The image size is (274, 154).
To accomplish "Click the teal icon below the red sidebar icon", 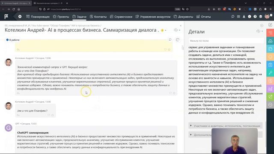I will (270, 41).
